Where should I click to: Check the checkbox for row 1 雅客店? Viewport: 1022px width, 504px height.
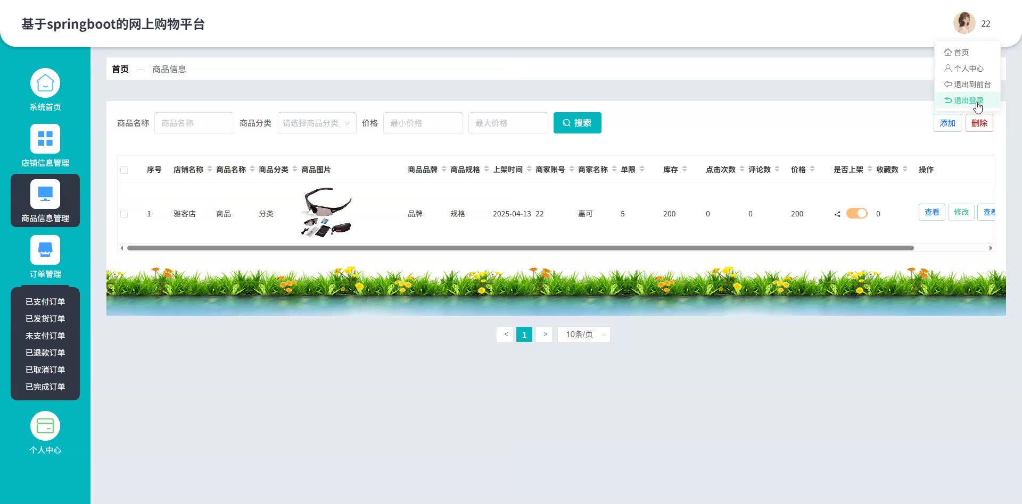click(124, 214)
